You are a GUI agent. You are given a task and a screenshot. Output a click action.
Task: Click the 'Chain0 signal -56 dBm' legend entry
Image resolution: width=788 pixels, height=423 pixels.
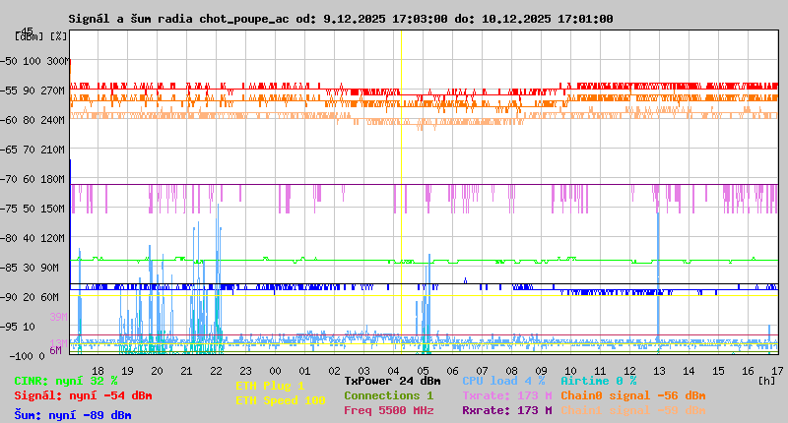[633, 395]
